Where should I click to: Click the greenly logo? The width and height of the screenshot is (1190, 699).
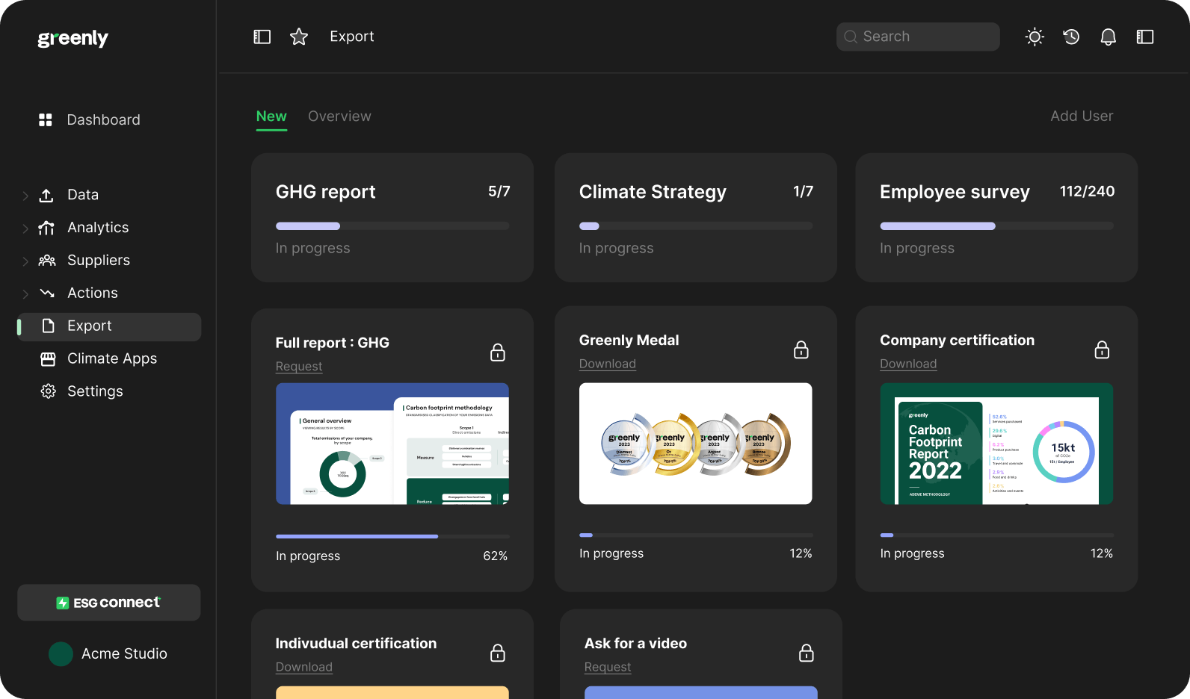click(x=73, y=38)
